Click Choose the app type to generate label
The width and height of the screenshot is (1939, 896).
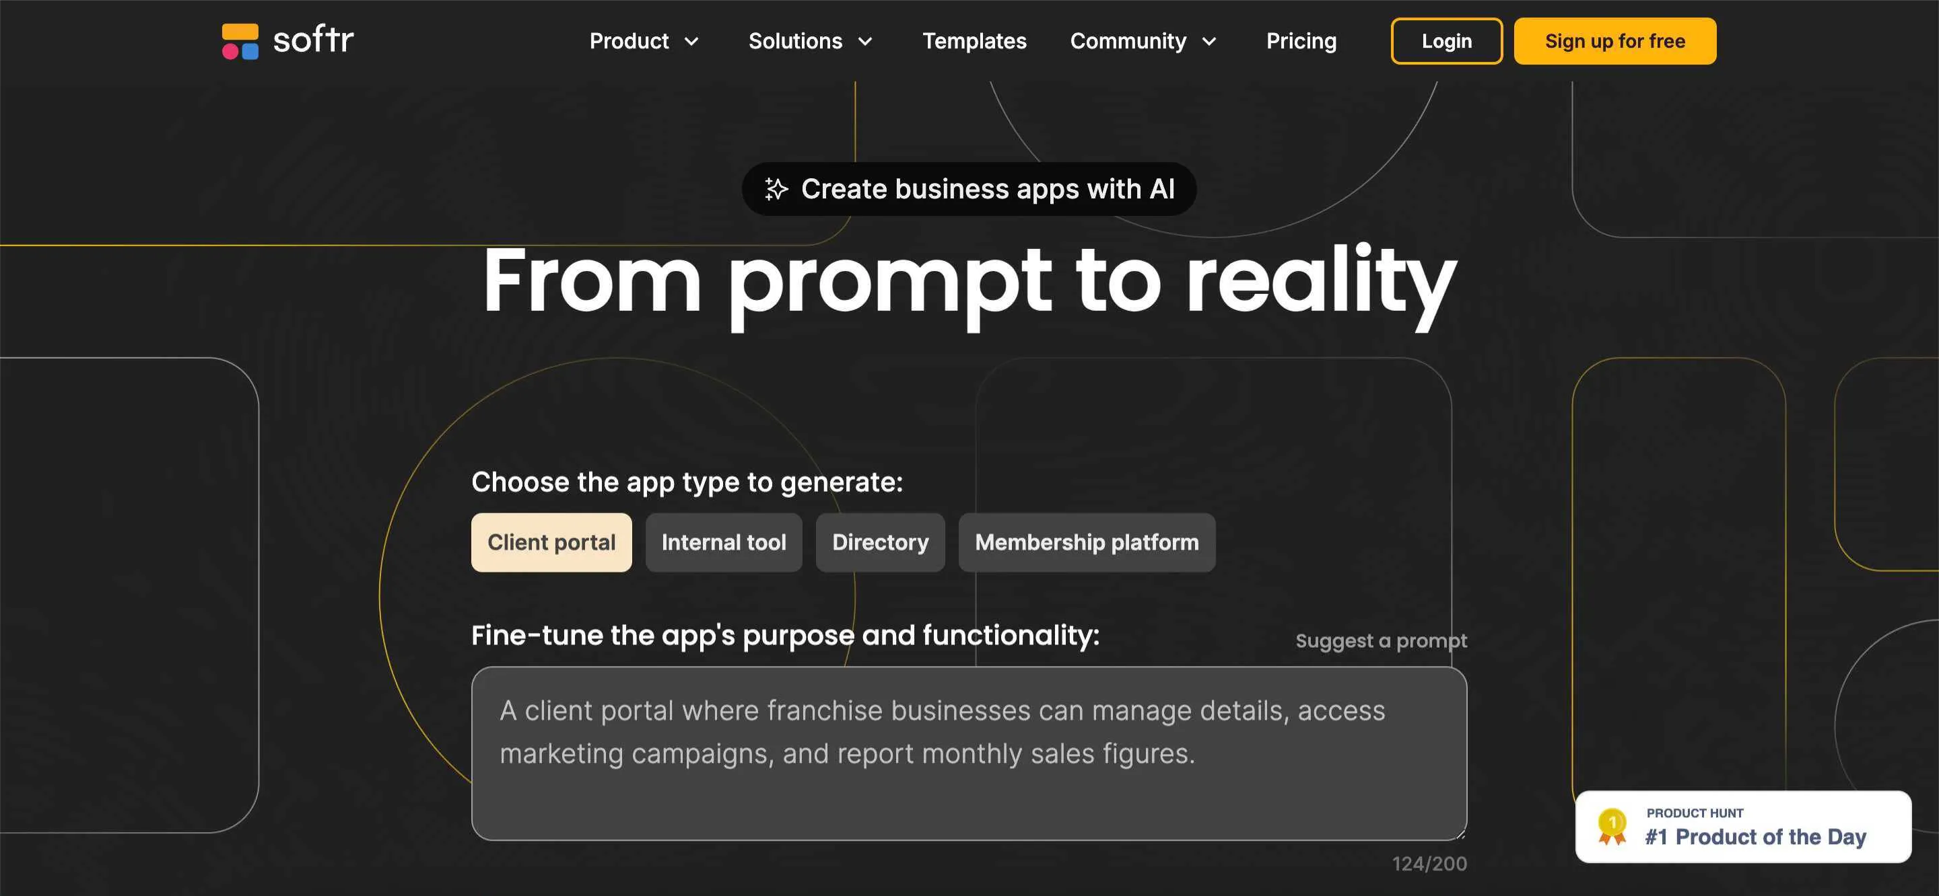[x=687, y=482]
